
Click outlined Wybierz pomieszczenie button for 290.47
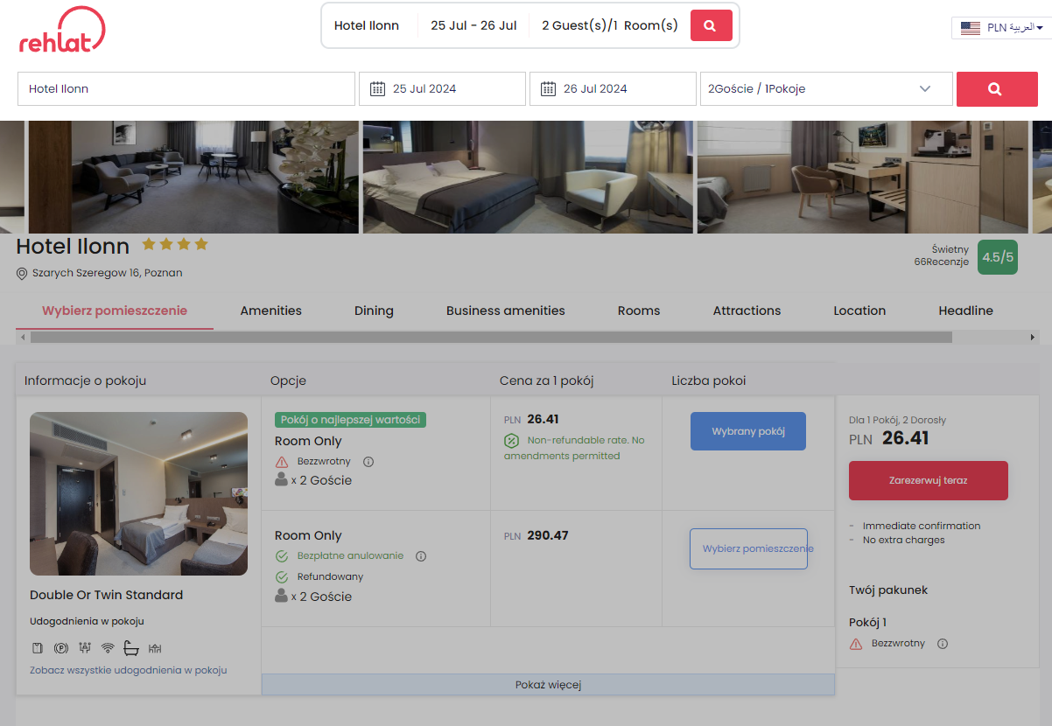(748, 548)
